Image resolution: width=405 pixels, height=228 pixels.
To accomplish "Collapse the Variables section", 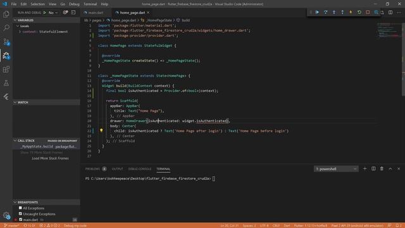I will (15, 20).
